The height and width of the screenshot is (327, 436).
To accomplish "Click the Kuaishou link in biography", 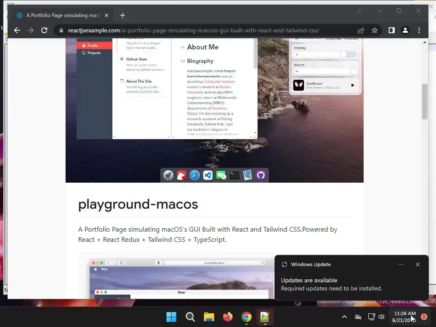I will (219, 108).
